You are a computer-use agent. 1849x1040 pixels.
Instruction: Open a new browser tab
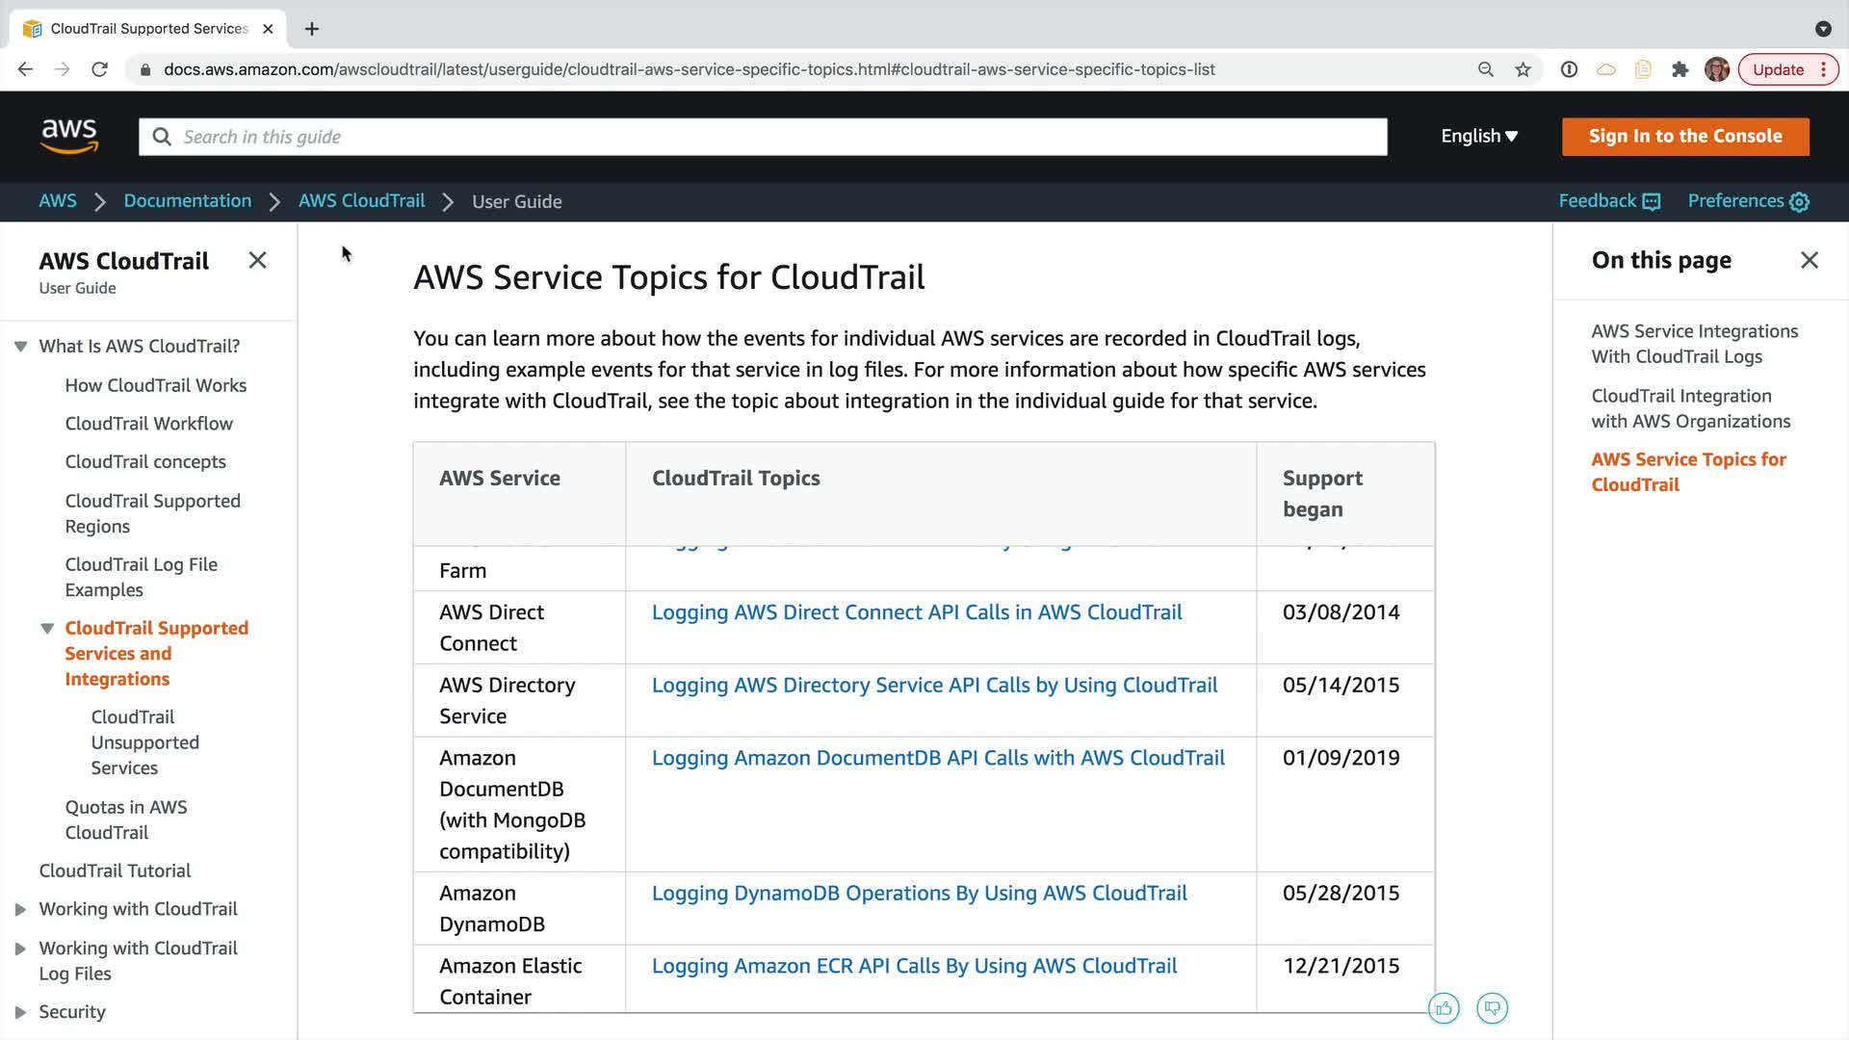pos(311,29)
